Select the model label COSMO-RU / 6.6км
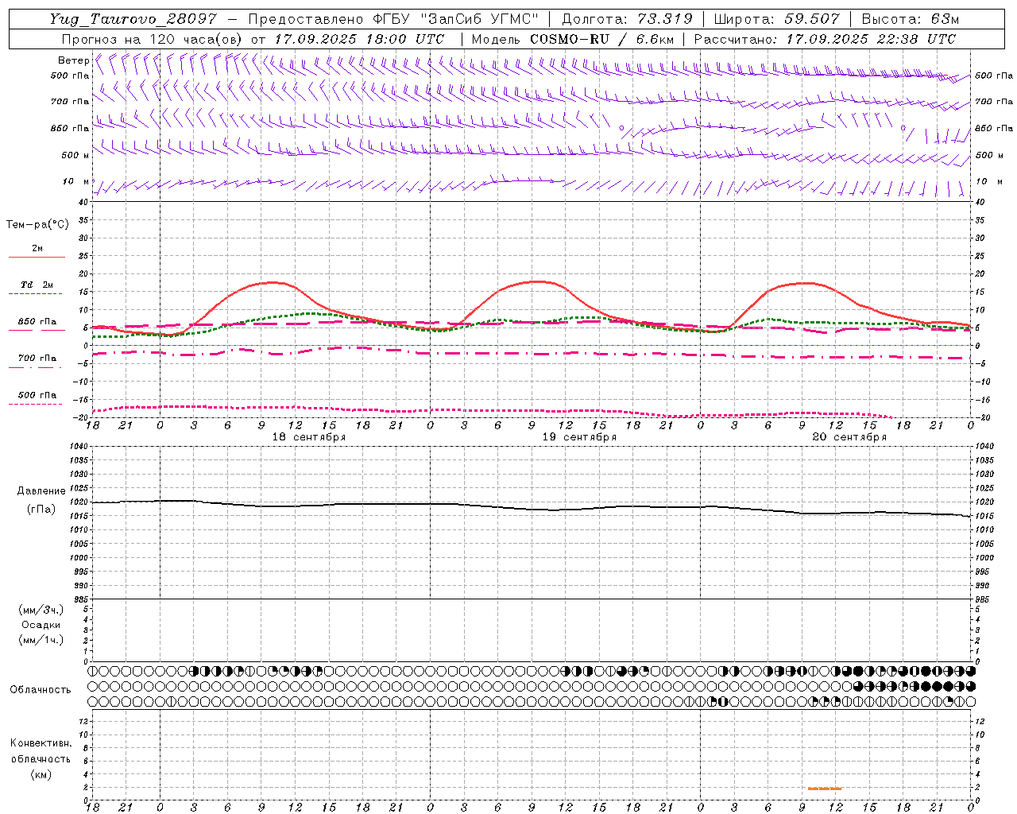This screenshot has width=1017, height=814. 601,39
